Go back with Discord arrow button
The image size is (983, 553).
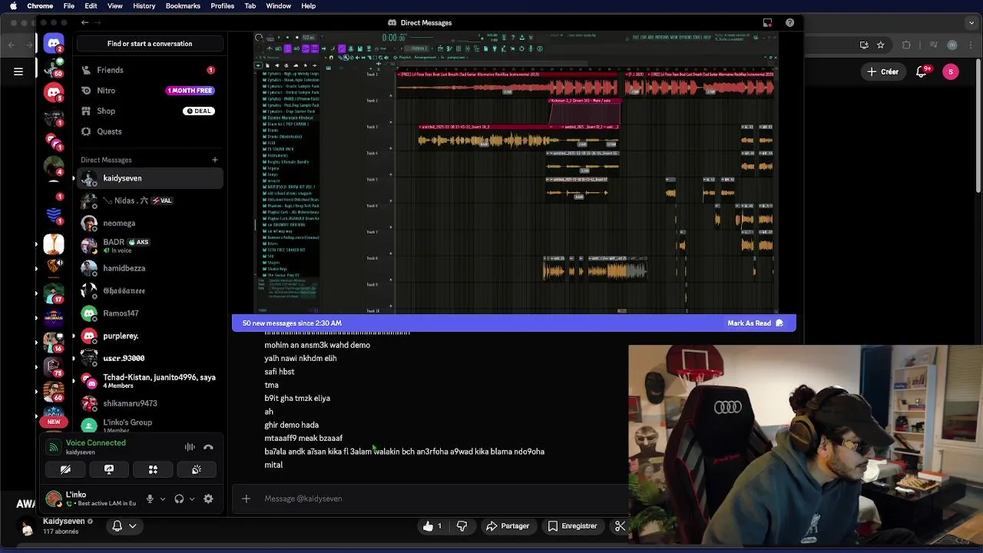pyautogui.click(x=84, y=23)
